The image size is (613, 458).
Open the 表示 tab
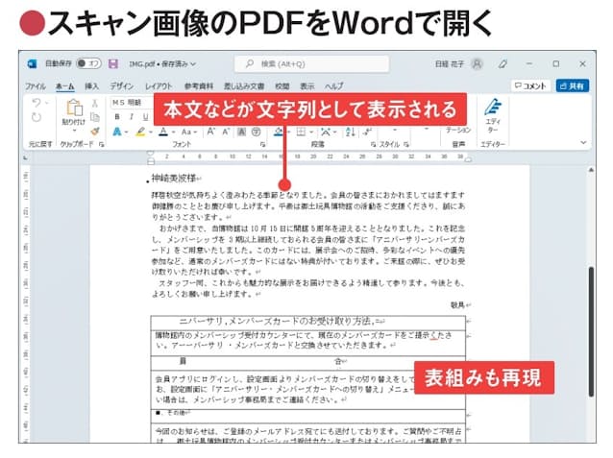[306, 86]
